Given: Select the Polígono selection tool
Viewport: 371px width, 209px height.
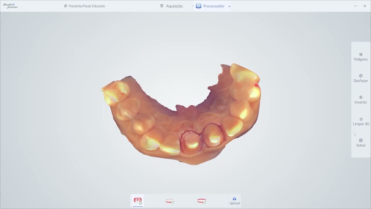Looking at the screenshot, I should [x=361, y=57].
